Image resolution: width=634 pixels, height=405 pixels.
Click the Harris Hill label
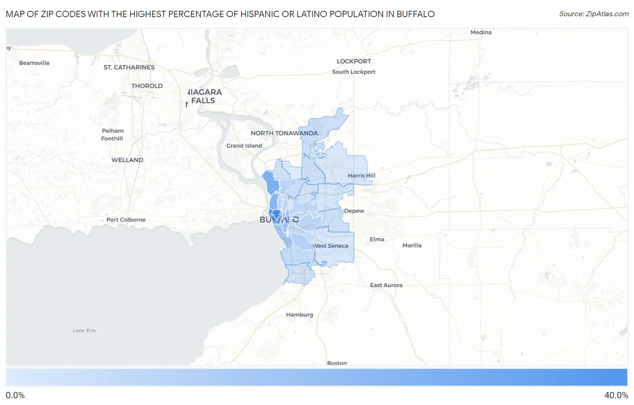361,176
